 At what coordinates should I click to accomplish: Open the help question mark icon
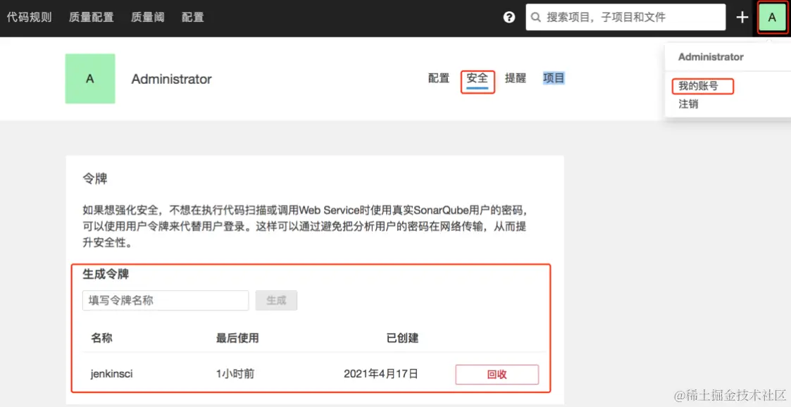point(509,18)
